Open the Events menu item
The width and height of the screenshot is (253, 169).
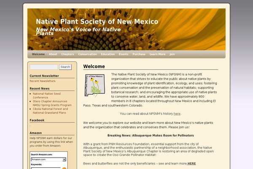tap(124, 54)
